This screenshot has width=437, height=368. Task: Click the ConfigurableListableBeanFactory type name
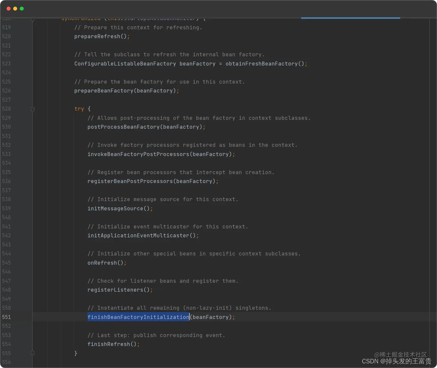[125, 64]
